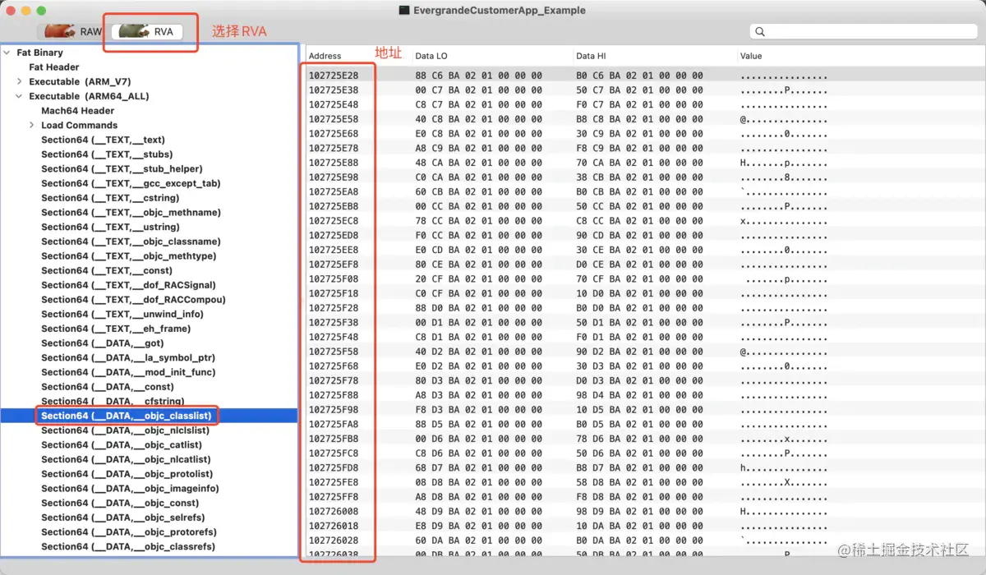Open Section64 (__DATA,__got)
Screen dimensions: 986x575
pyautogui.click(x=103, y=343)
